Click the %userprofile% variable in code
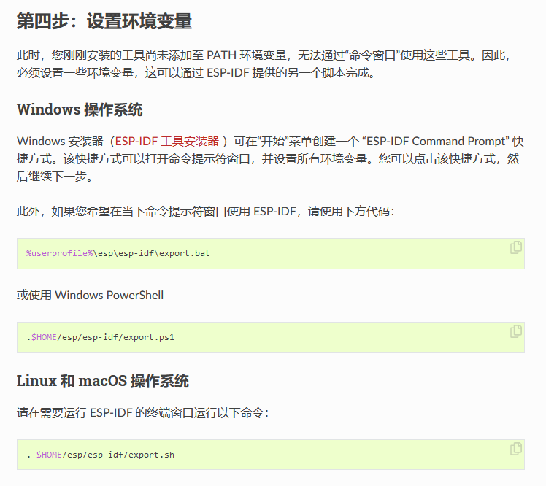This screenshot has height=486, width=546. coord(60,253)
